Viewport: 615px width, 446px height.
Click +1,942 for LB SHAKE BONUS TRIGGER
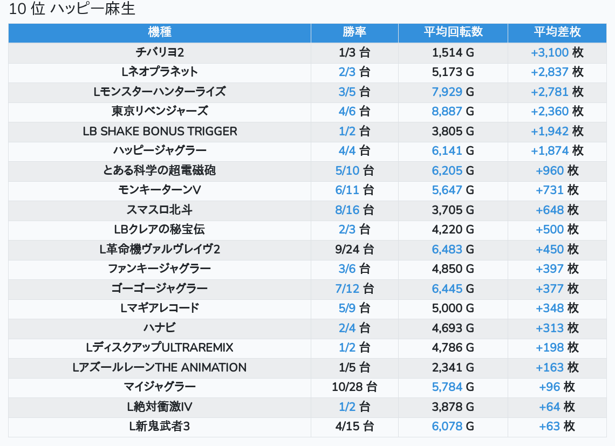[550, 131]
